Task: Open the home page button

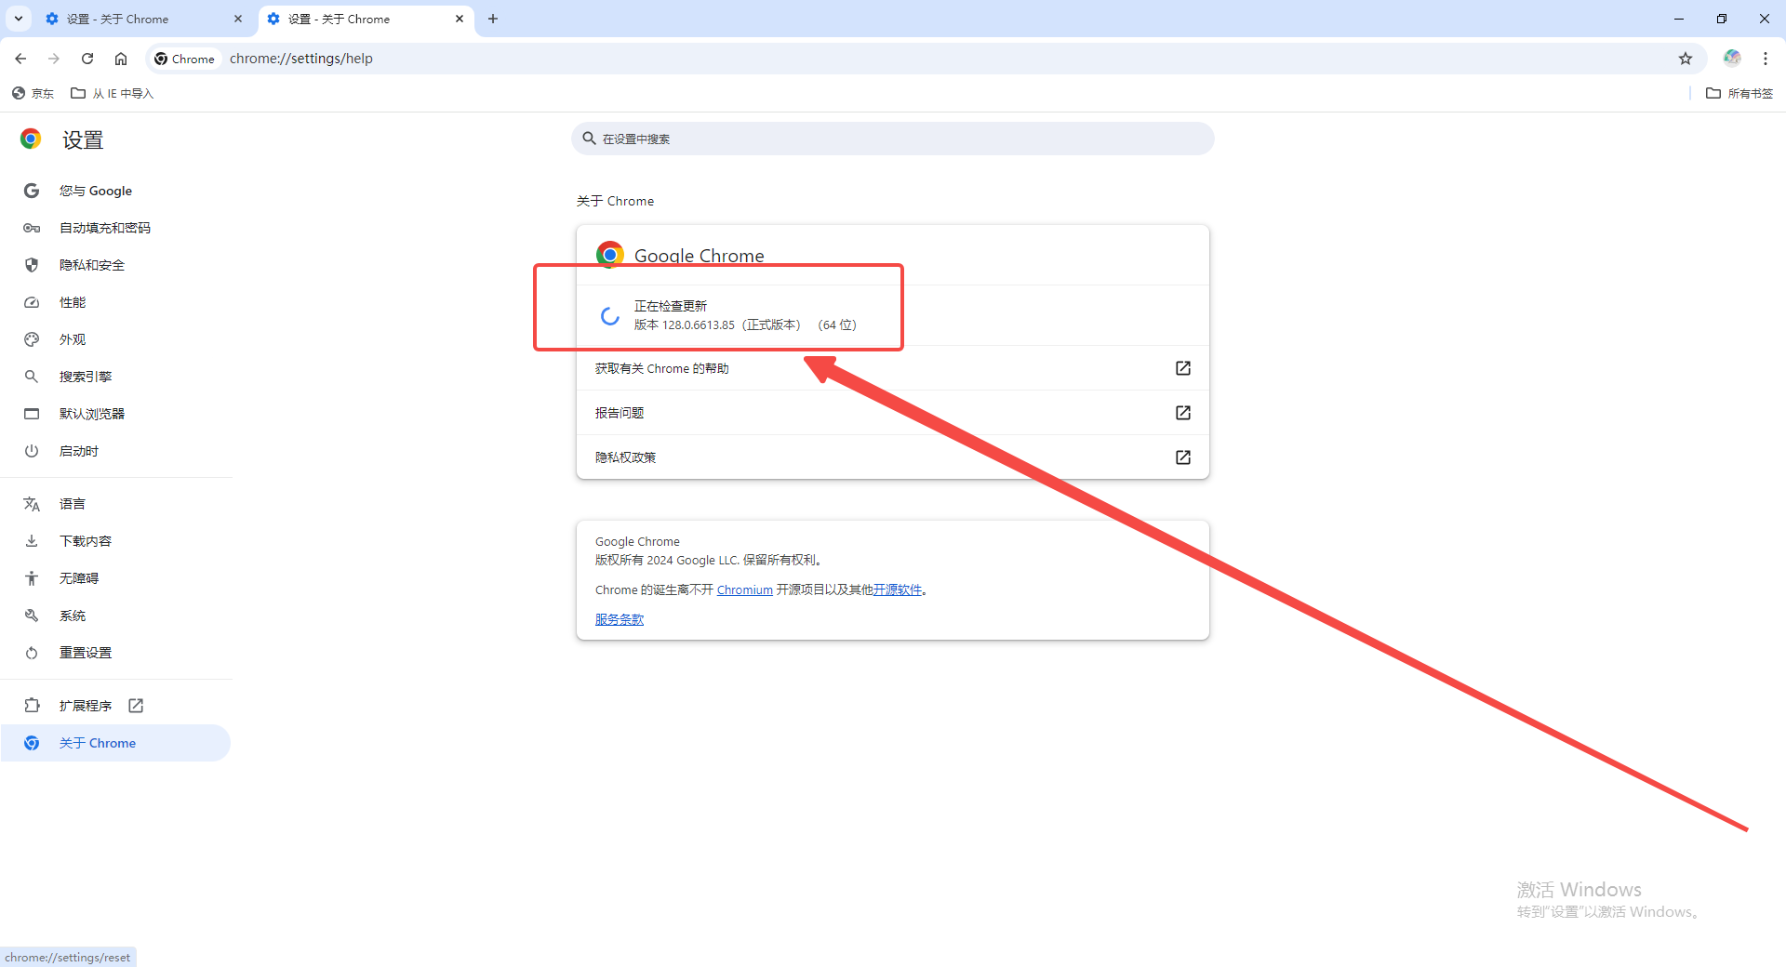Action: 121,59
